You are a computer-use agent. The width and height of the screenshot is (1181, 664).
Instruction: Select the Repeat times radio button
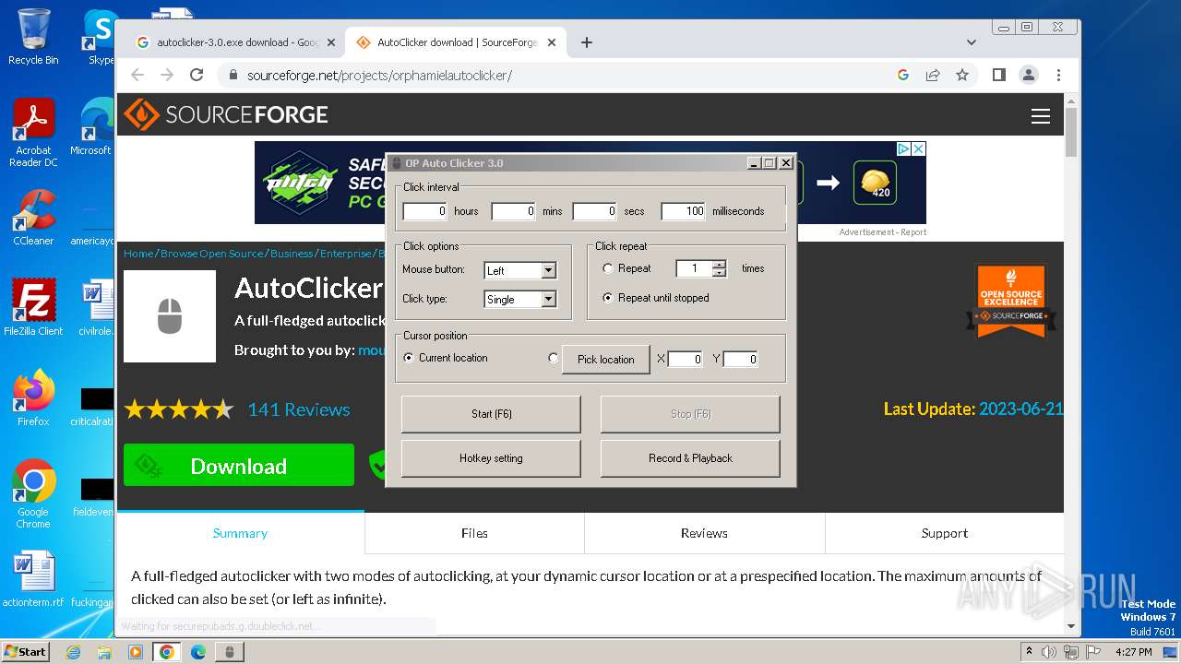pos(607,268)
